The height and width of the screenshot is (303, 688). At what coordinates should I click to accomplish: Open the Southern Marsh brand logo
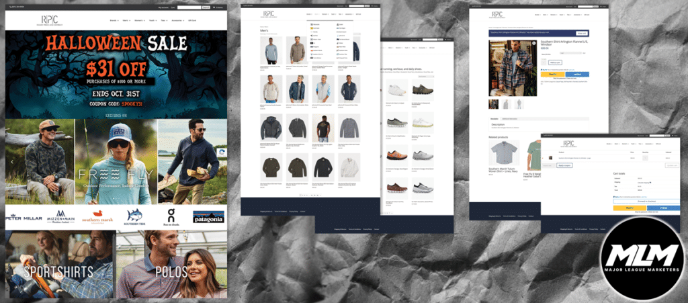pyautogui.click(x=98, y=216)
